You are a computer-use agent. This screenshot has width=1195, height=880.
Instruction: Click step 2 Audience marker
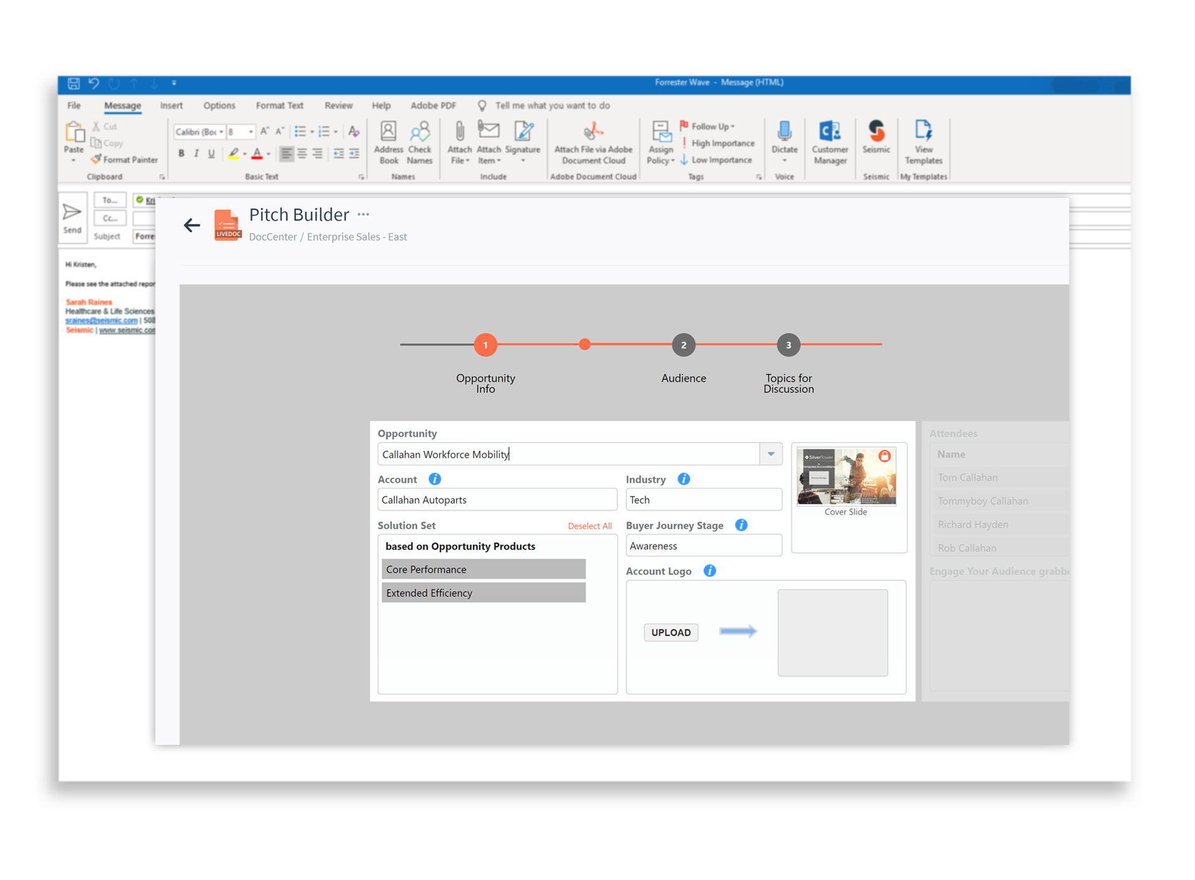click(x=683, y=344)
